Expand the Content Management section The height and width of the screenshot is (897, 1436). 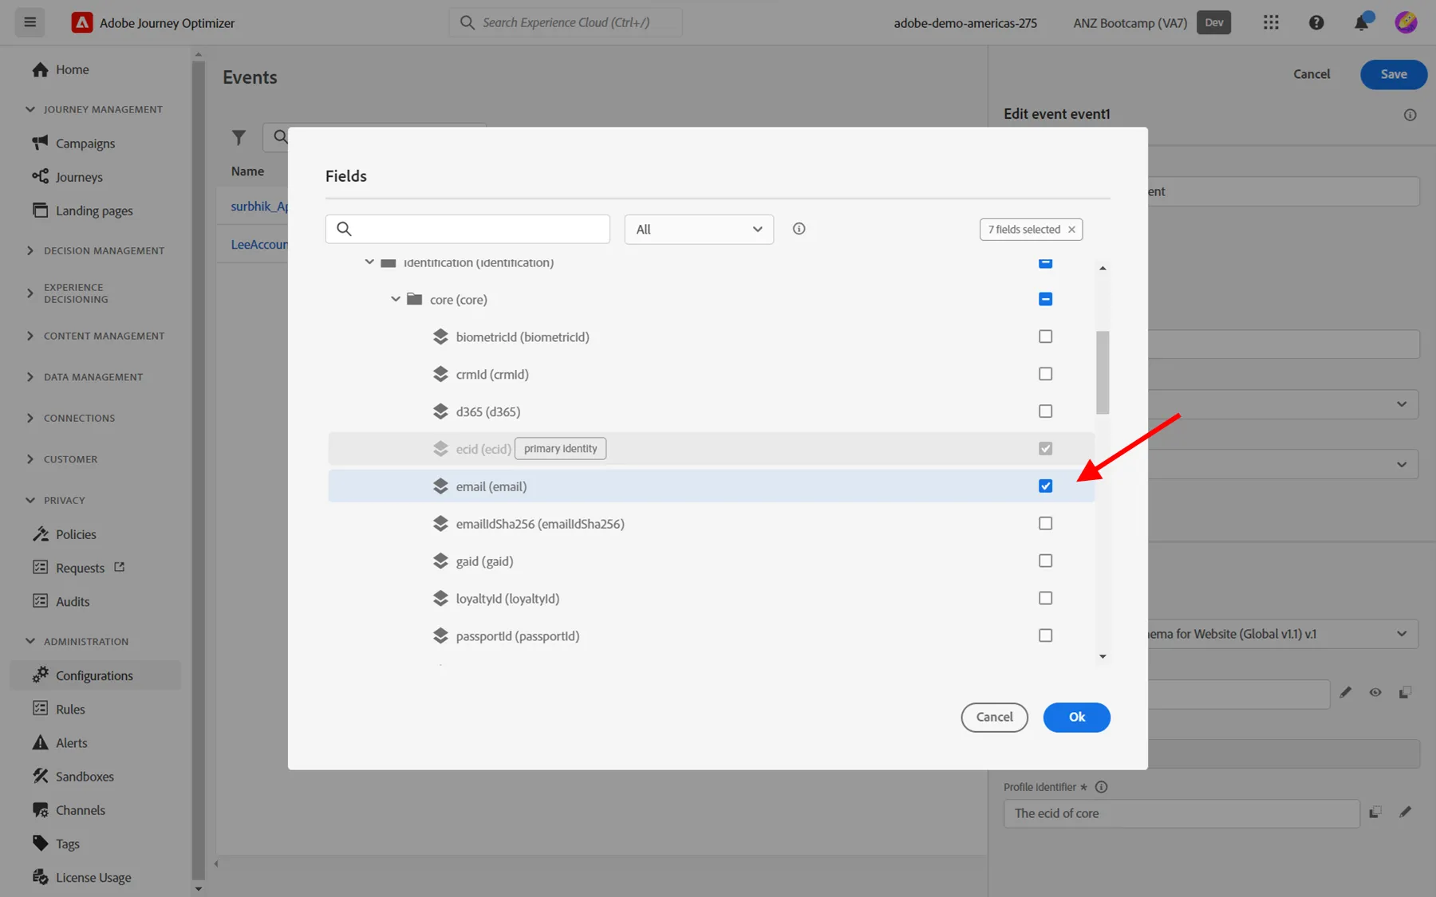[x=30, y=336]
